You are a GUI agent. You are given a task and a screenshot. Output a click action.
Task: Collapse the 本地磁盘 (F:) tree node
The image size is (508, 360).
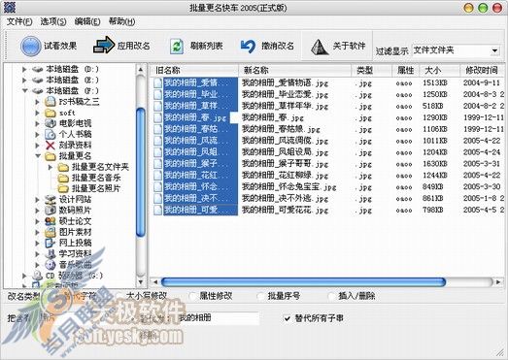24,91
